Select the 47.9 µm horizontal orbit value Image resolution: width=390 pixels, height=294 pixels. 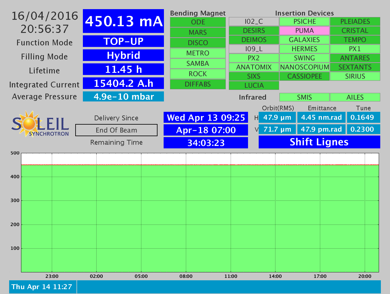277,117
